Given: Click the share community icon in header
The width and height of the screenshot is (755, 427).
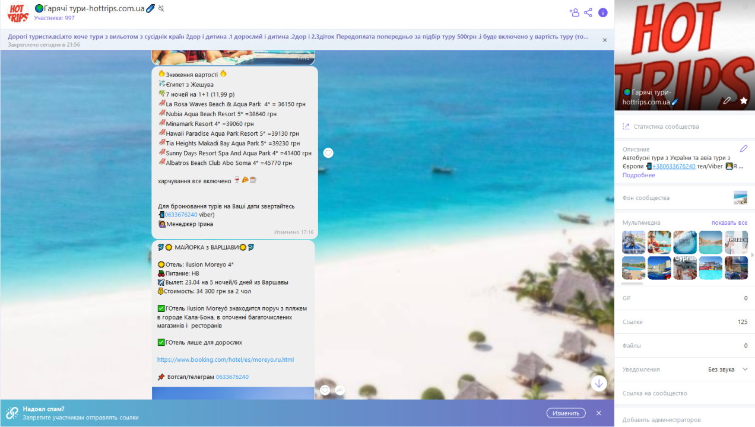Looking at the screenshot, I should pyautogui.click(x=588, y=12).
